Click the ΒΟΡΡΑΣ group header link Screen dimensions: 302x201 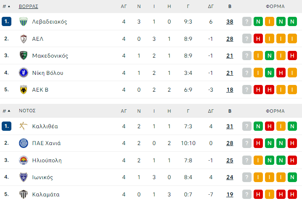click(x=29, y=7)
